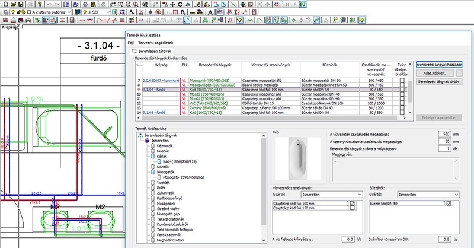474x248 pixels.
Task: Click Berendezési tárgyat törölni button
Action: [438, 81]
